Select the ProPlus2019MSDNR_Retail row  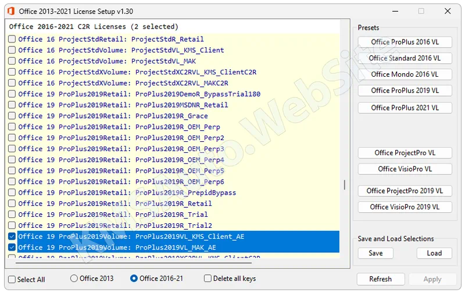coord(173,105)
